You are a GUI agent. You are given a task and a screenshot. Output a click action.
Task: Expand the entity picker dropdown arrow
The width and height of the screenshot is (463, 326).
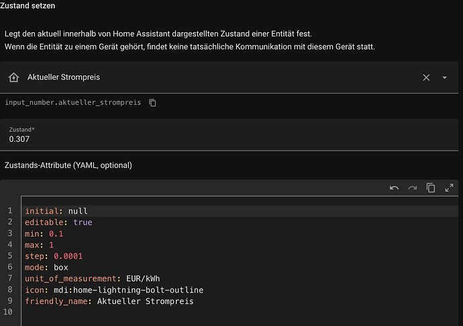coord(444,77)
